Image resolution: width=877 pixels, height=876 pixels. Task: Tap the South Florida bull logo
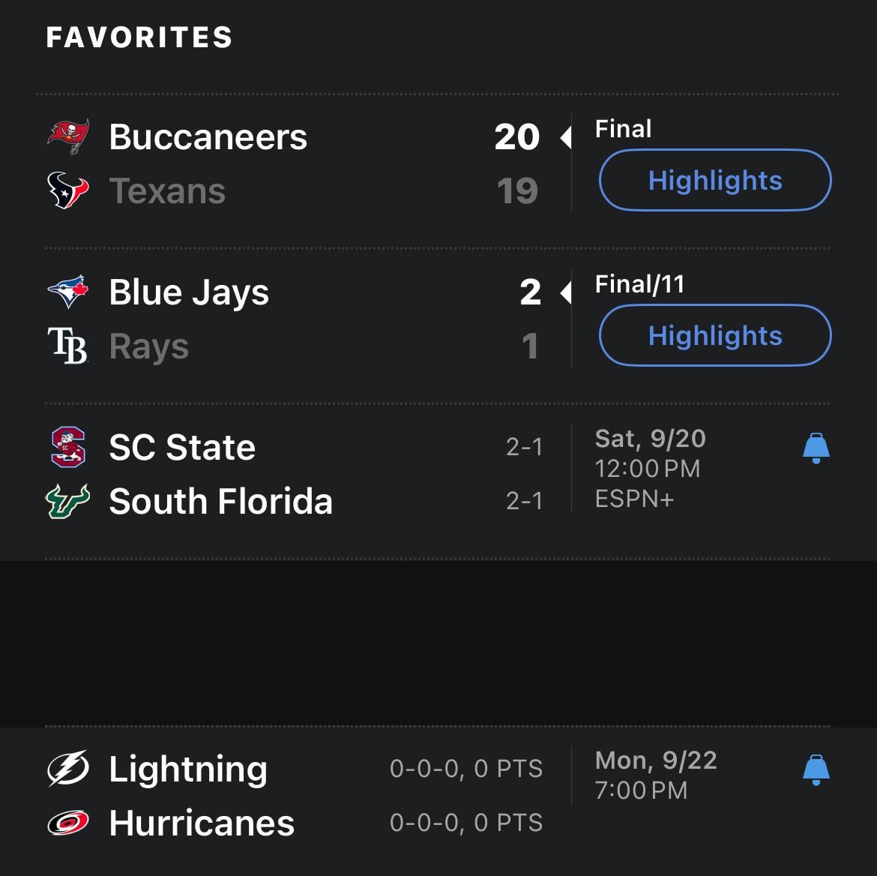pyautogui.click(x=68, y=501)
